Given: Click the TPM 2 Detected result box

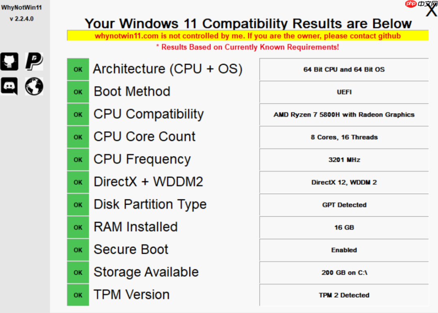Looking at the screenshot, I should [x=344, y=295].
